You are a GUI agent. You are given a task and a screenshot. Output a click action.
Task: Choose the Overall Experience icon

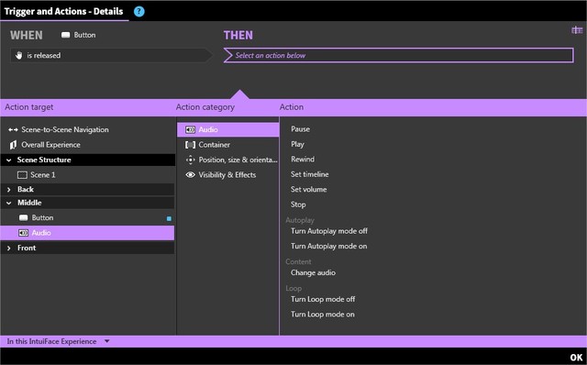pos(13,145)
